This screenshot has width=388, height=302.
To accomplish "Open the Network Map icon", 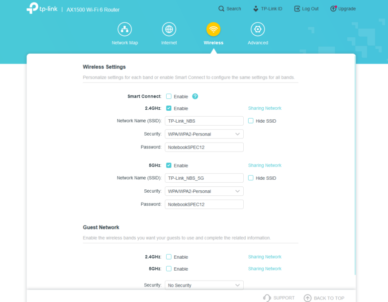I will [124, 29].
